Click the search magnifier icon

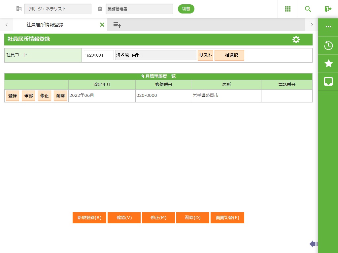click(x=308, y=9)
